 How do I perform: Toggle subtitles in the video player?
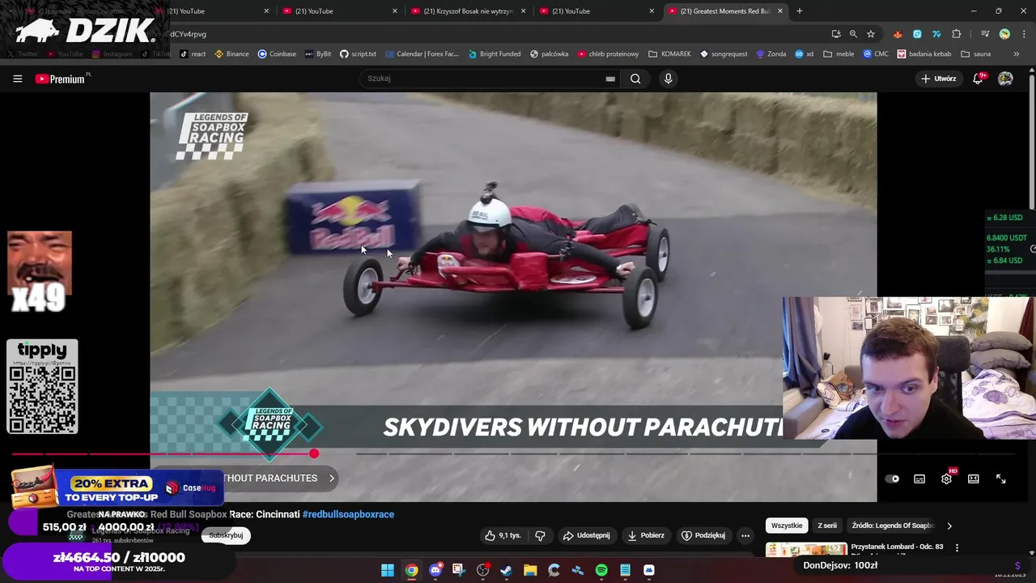pyautogui.click(x=919, y=479)
